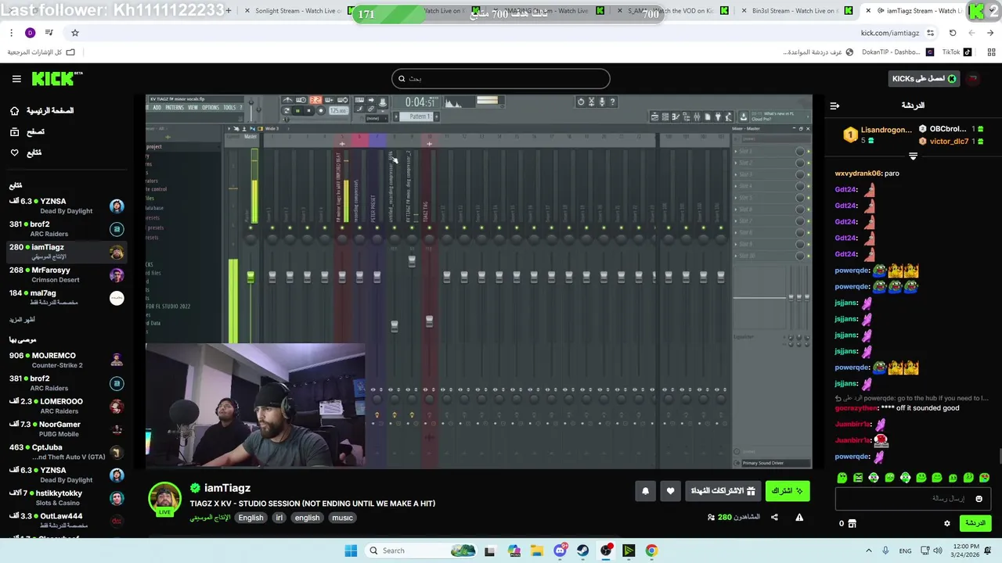Open hstikkytokky Slots & Casino channel
Viewport: 1002px width, 563px height.
click(x=67, y=498)
